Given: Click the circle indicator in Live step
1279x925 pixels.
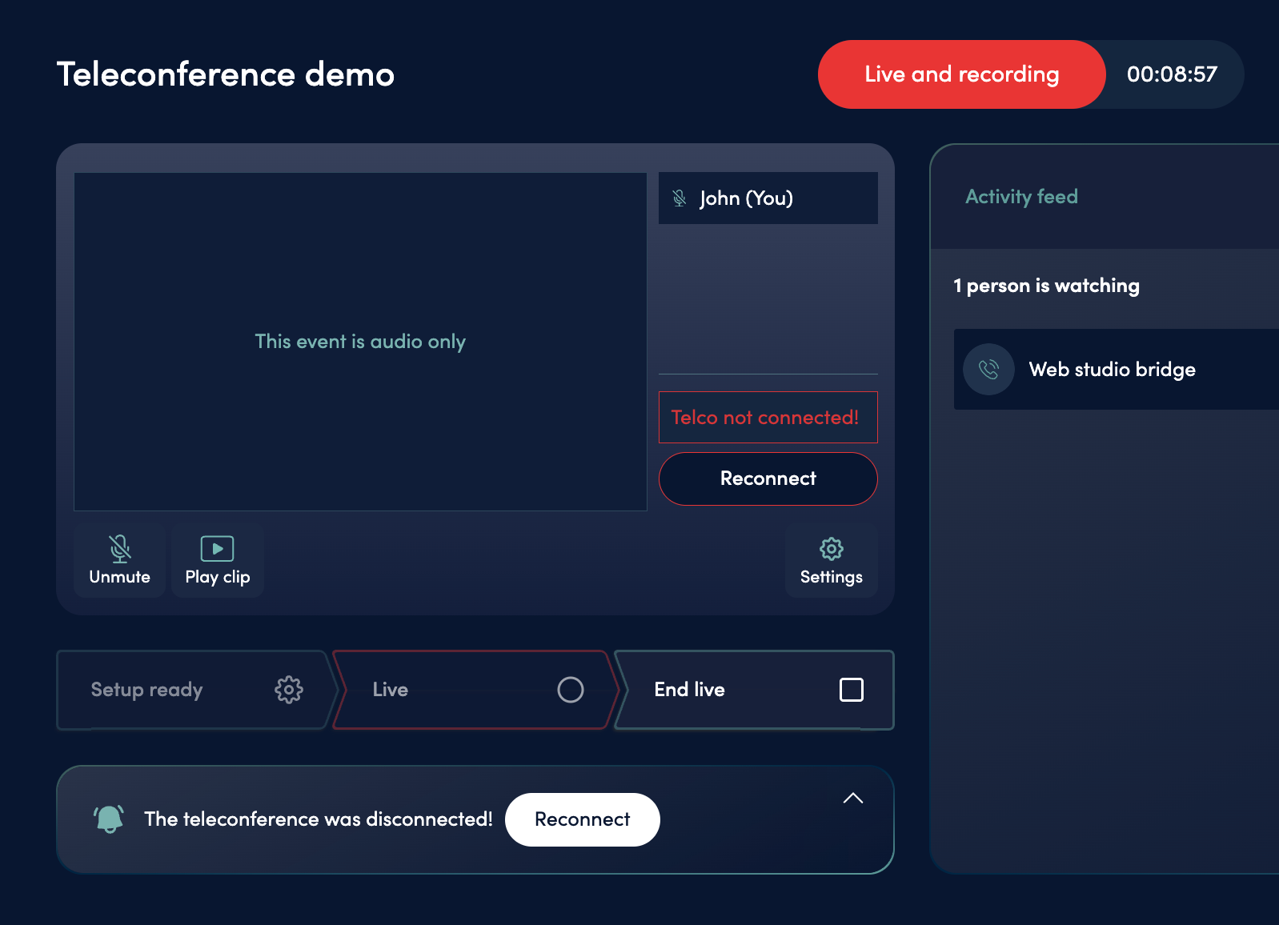Looking at the screenshot, I should [x=570, y=690].
